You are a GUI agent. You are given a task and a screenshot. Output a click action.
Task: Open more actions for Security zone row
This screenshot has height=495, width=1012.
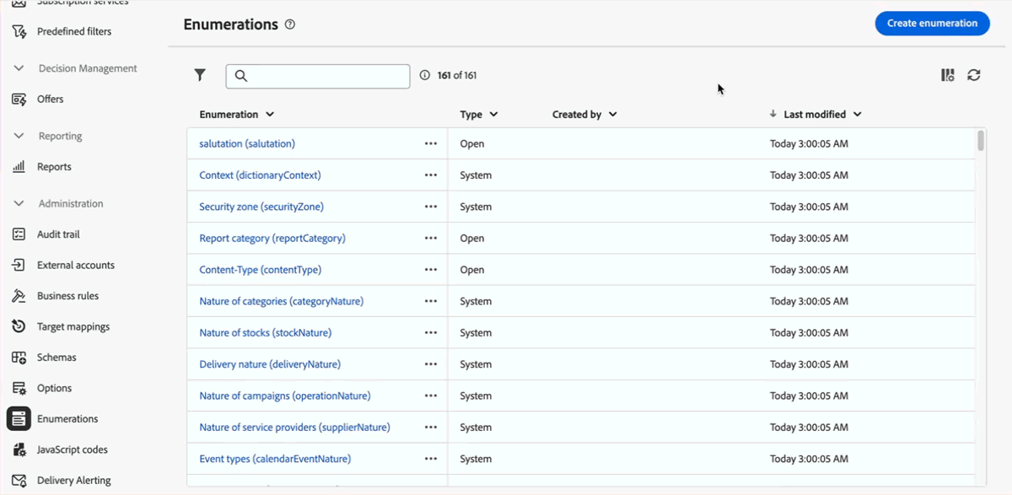click(x=431, y=207)
